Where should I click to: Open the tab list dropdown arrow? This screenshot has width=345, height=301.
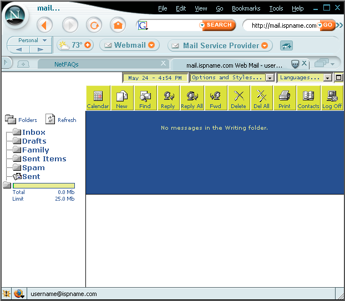(332, 64)
